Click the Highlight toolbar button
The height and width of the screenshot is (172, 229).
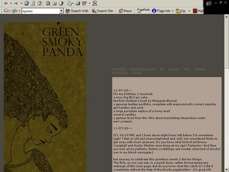click(198, 11)
